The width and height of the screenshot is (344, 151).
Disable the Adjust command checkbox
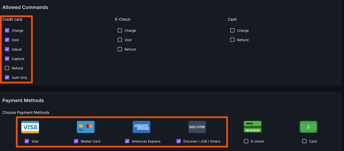click(7, 49)
